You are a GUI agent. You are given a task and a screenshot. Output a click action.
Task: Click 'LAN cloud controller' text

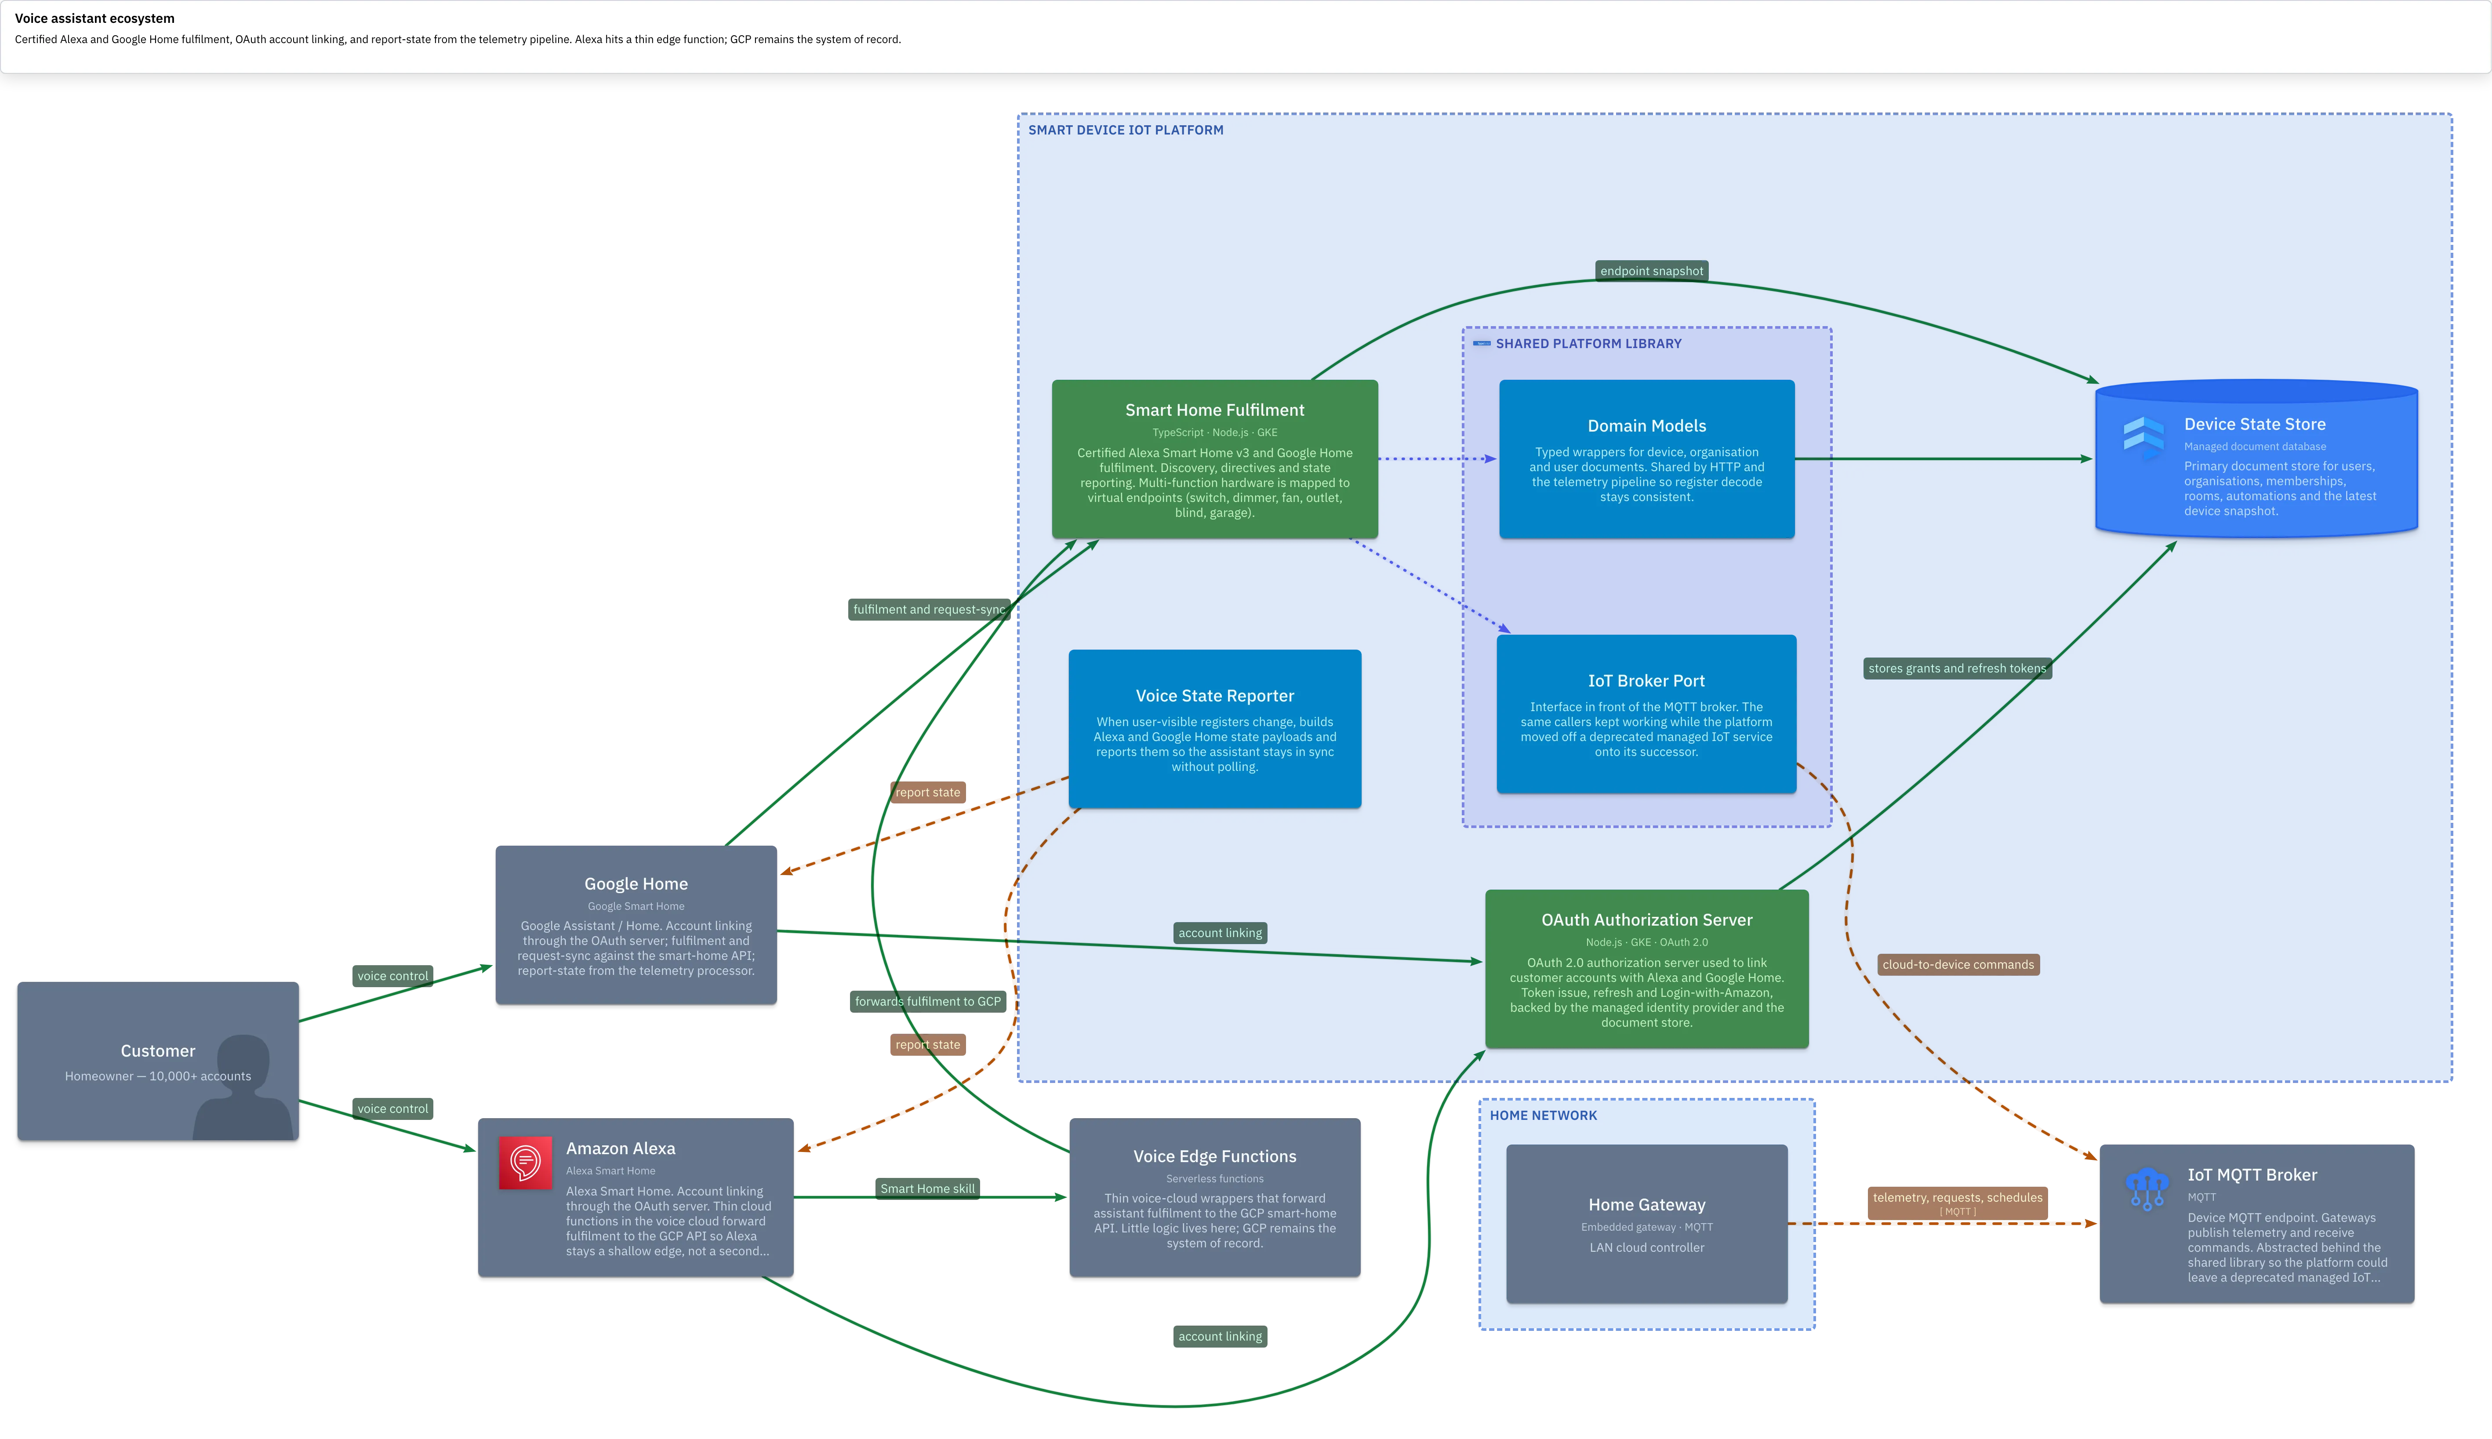1646,1248
